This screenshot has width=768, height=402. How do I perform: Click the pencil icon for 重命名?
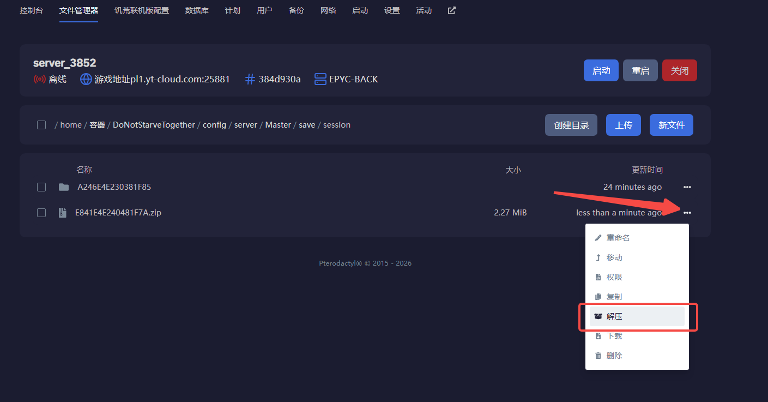(x=598, y=238)
